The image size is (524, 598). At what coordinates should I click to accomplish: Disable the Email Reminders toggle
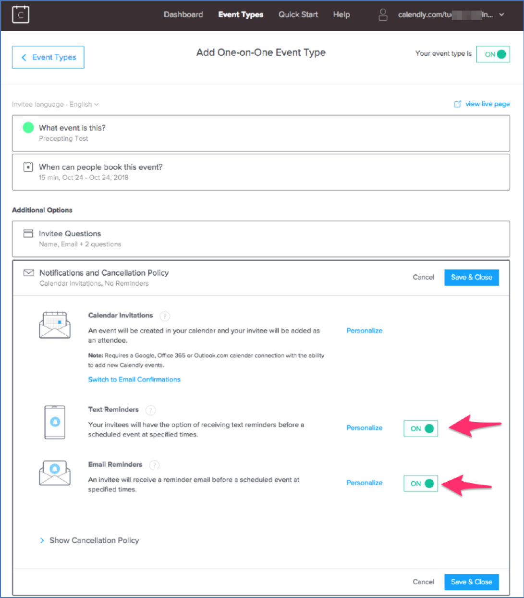click(x=421, y=483)
